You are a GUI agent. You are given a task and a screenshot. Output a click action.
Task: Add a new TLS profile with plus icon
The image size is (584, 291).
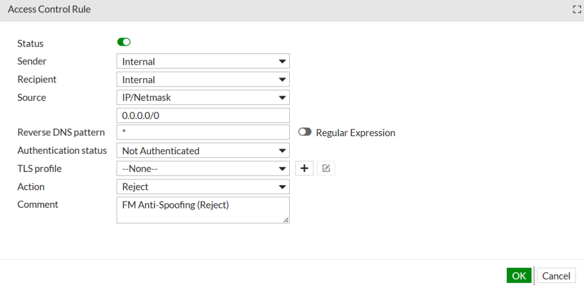[304, 169]
